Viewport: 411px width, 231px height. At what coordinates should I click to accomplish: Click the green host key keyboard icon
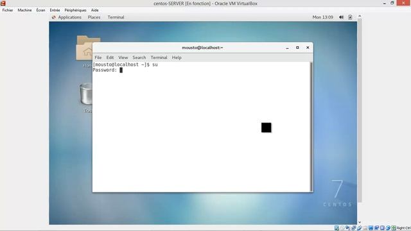pyautogui.click(x=394, y=228)
